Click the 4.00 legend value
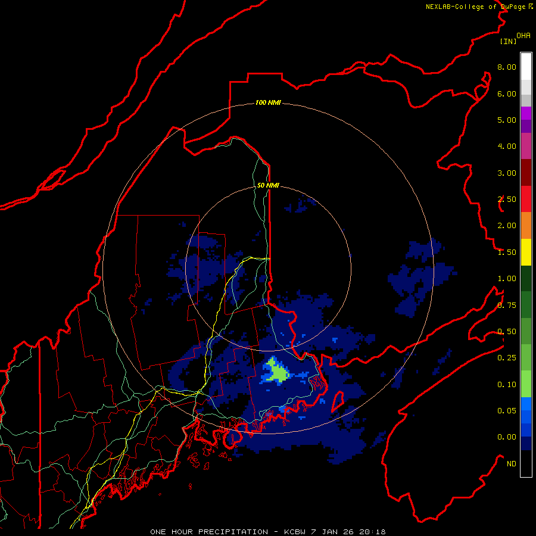The height and width of the screenshot is (536, 536). [507, 147]
